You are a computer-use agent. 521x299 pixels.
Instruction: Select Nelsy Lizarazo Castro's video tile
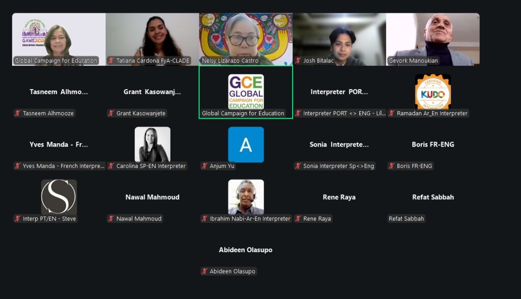click(246, 39)
